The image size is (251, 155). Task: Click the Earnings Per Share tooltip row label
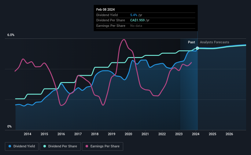[111, 26]
